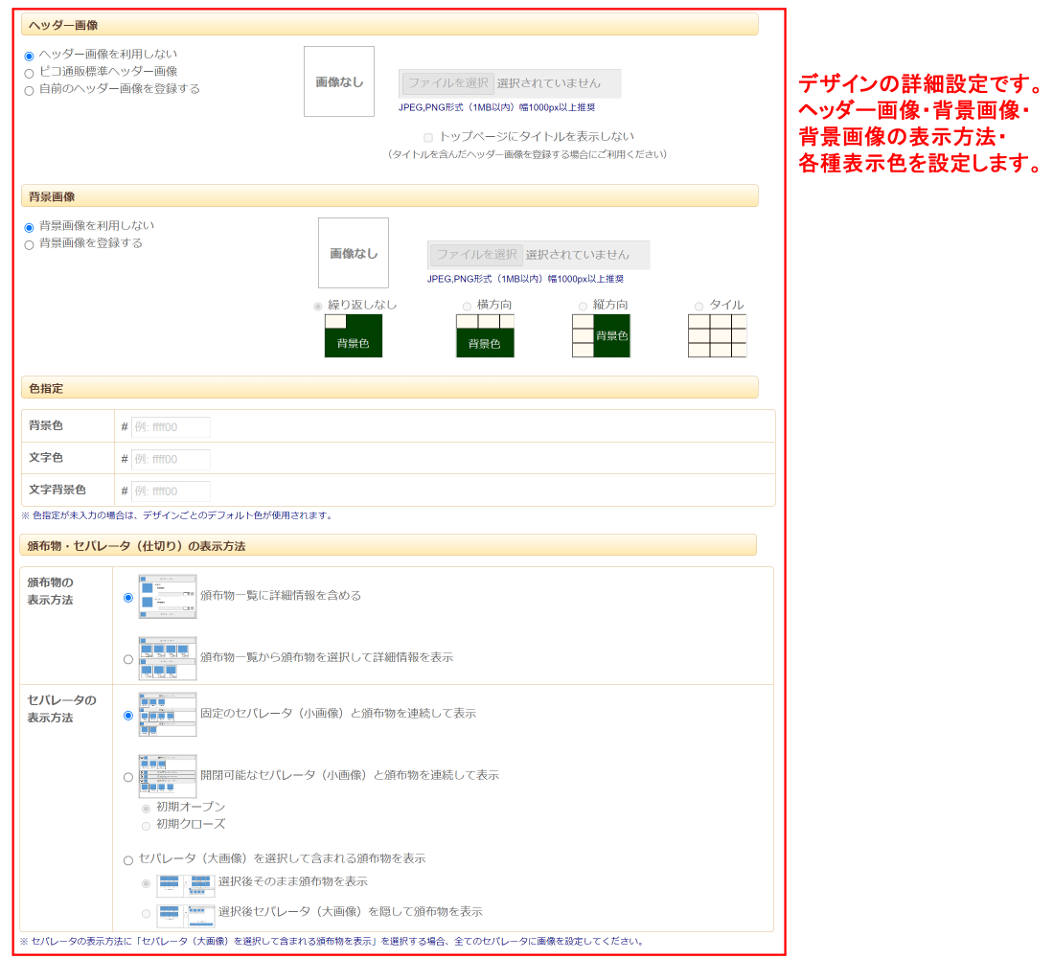Click the 横方向 repeat pattern icon
This screenshot has width=1054, height=959.
coord(485,335)
